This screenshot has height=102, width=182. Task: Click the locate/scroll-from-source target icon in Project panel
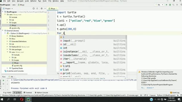(x=34, y=8)
